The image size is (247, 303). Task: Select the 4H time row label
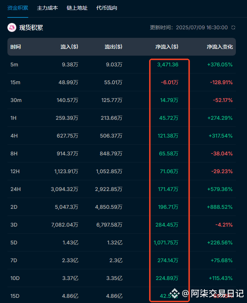(14, 136)
